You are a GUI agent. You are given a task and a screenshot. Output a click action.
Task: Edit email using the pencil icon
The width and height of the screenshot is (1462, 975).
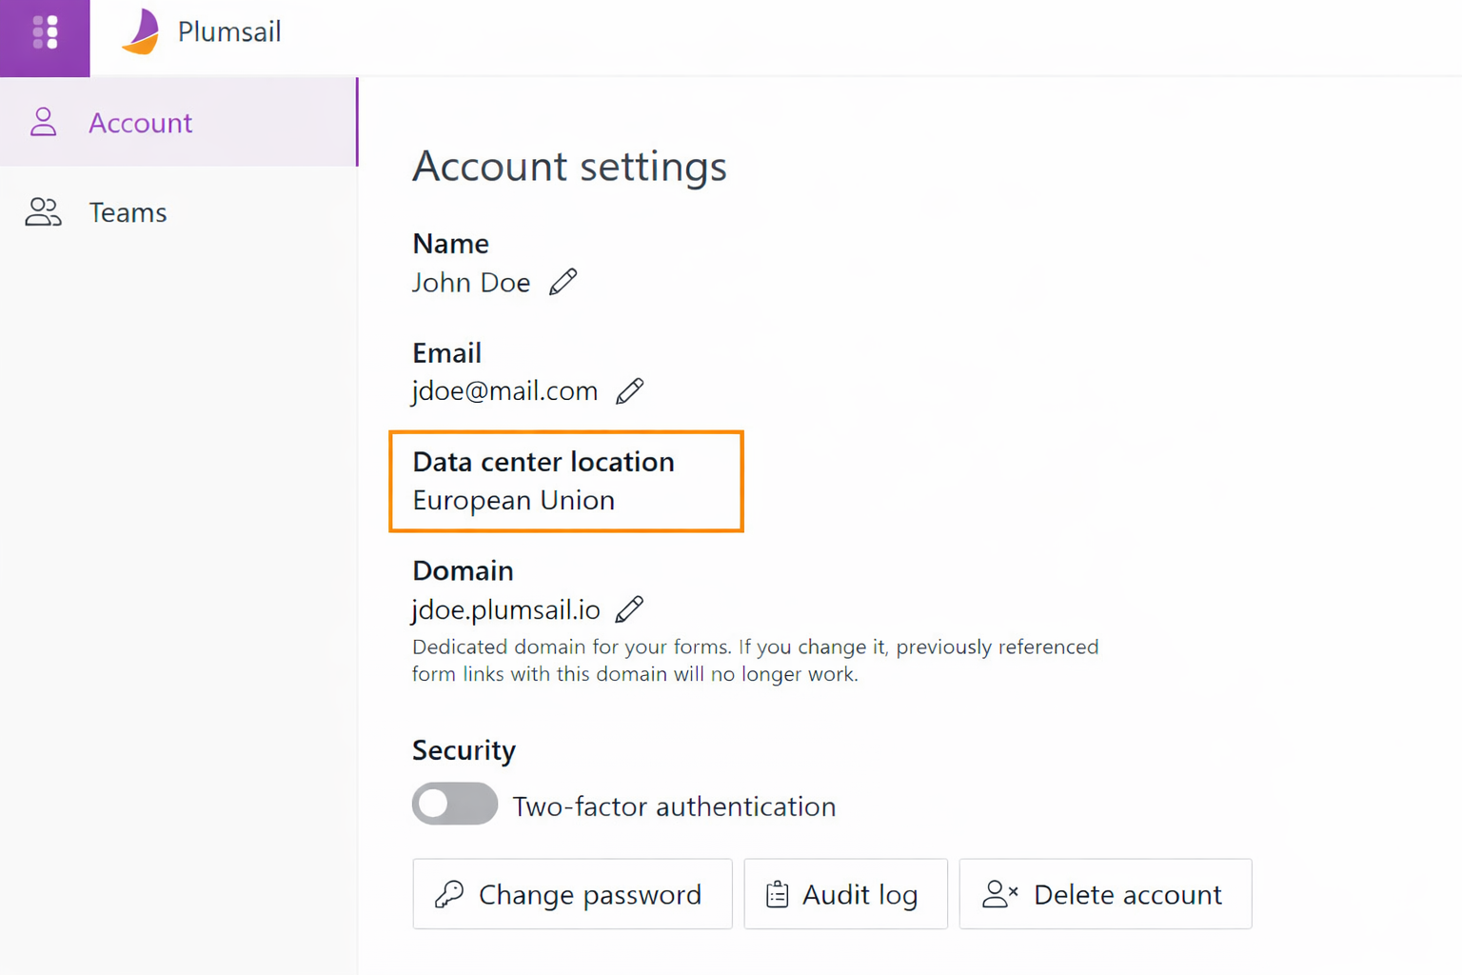point(629,391)
